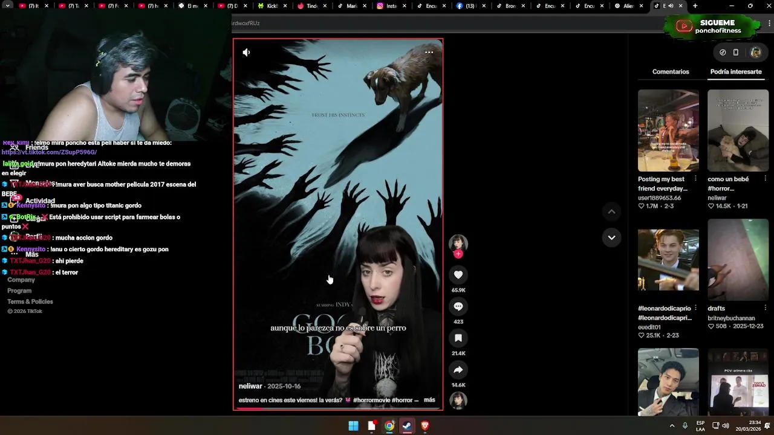The height and width of the screenshot is (435, 774).
Task: Go to previous video with up chevron
Action: click(611, 211)
